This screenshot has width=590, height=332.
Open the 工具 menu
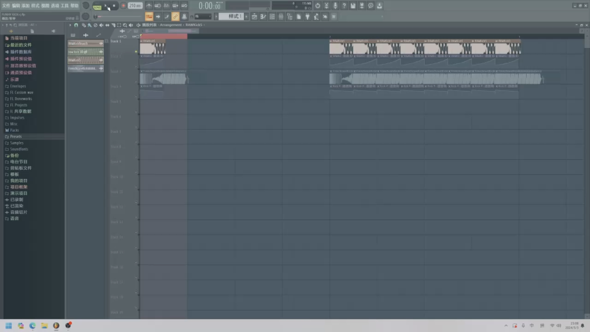(x=65, y=6)
